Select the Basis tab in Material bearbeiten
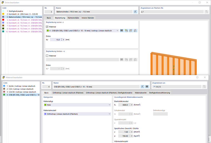The height and width of the screenshot is (143, 211). click(46, 93)
